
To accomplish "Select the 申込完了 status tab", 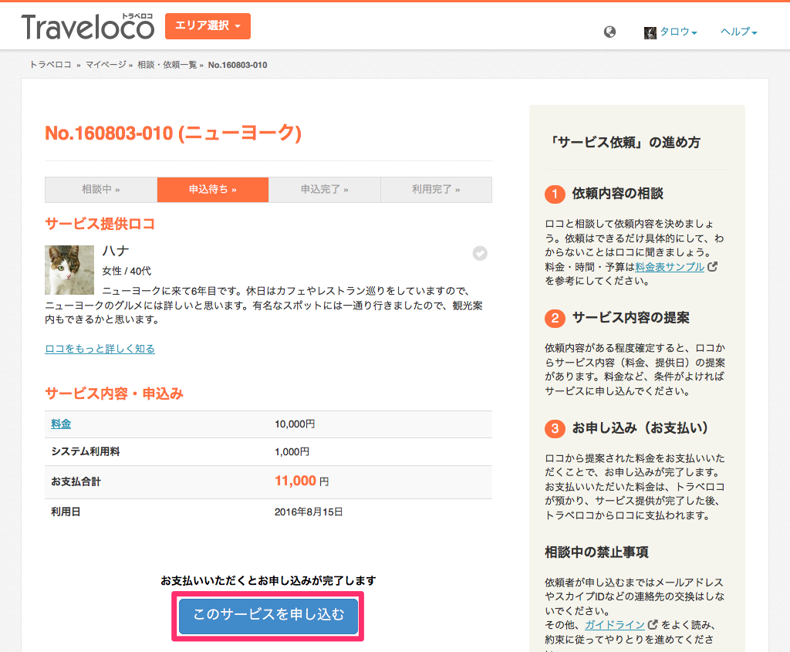I will [x=325, y=190].
